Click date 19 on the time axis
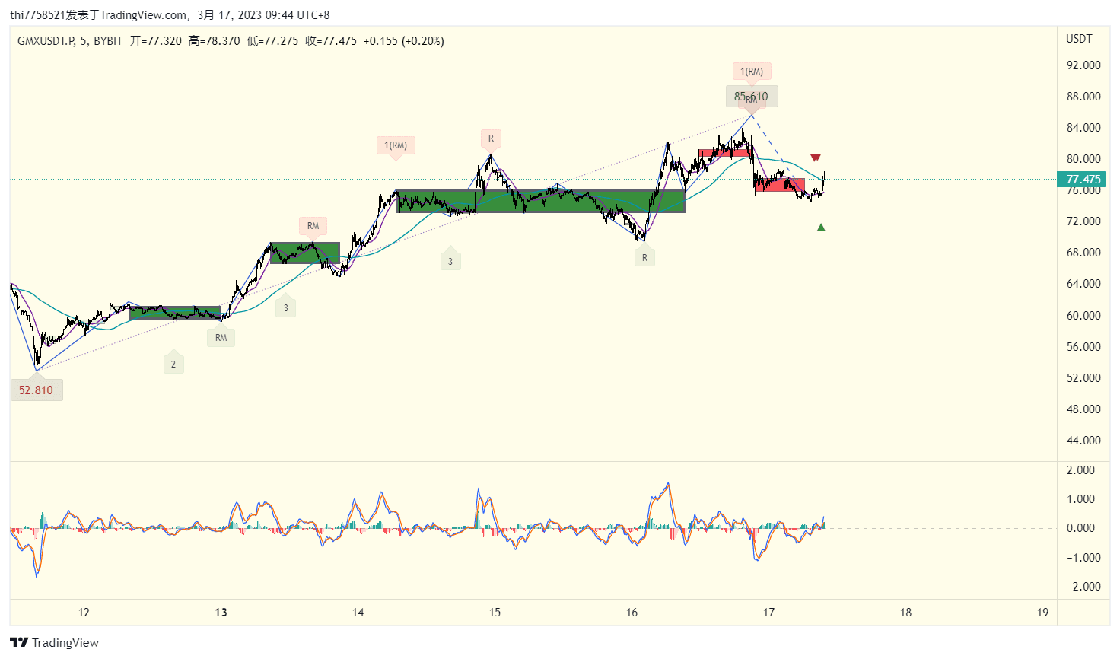 (x=1042, y=613)
